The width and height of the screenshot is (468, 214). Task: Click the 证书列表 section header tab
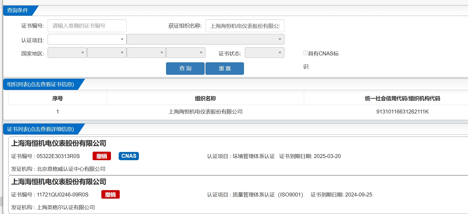pos(40,129)
